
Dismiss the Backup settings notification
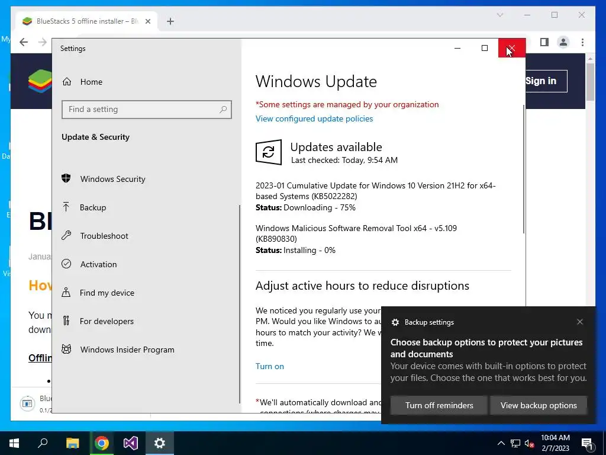(x=580, y=322)
